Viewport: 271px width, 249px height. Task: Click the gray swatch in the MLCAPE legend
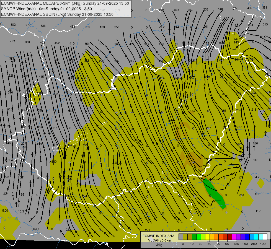(181, 237)
